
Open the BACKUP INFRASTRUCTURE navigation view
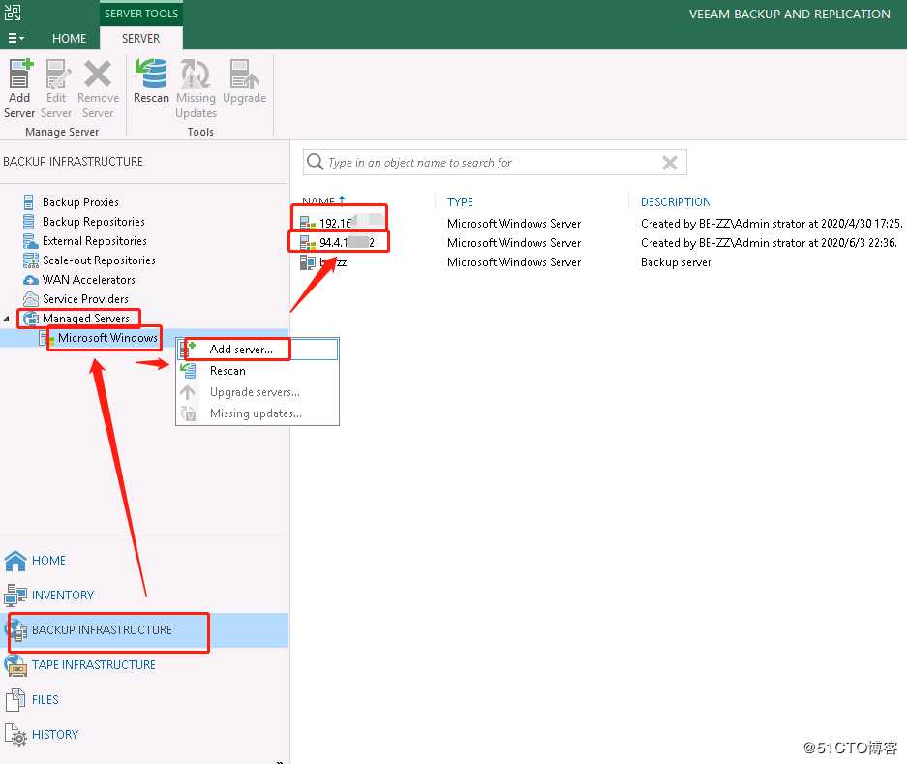pyautogui.click(x=144, y=630)
